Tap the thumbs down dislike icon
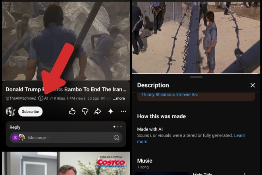The height and width of the screenshot is (175, 262). [85, 111]
